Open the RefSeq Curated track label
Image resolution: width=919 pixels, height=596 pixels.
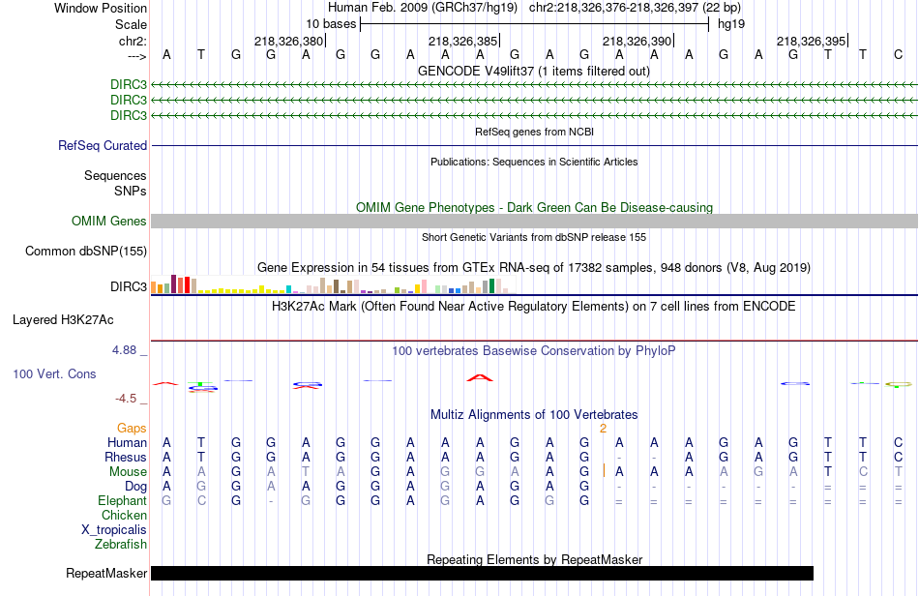point(103,145)
